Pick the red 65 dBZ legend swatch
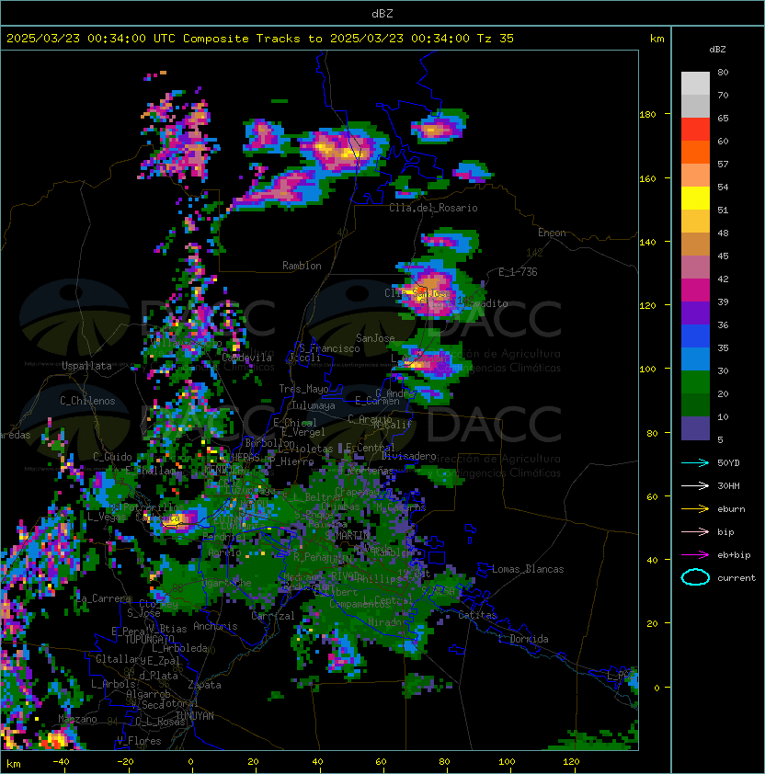Screen dimensions: 765x774 coord(695,129)
